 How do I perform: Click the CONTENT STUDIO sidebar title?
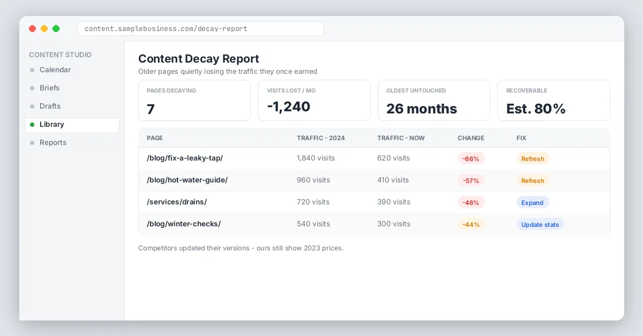tap(60, 55)
